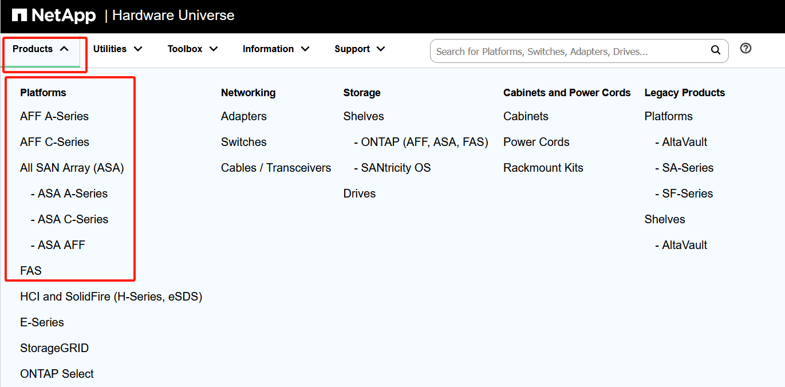The height and width of the screenshot is (387, 785).
Task: Go to FAS platforms
Action: (x=31, y=271)
